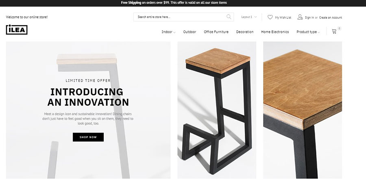Click the cart item count badge
Image resolution: width=366 pixels, height=184 pixels.
pyautogui.click(x=339, y=28)
